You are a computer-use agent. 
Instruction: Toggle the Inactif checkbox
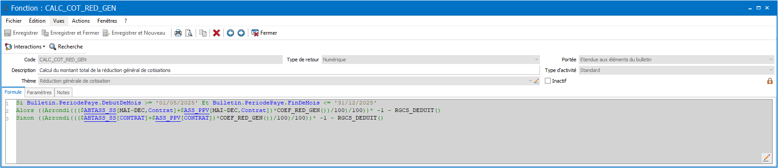coord(548,81)
